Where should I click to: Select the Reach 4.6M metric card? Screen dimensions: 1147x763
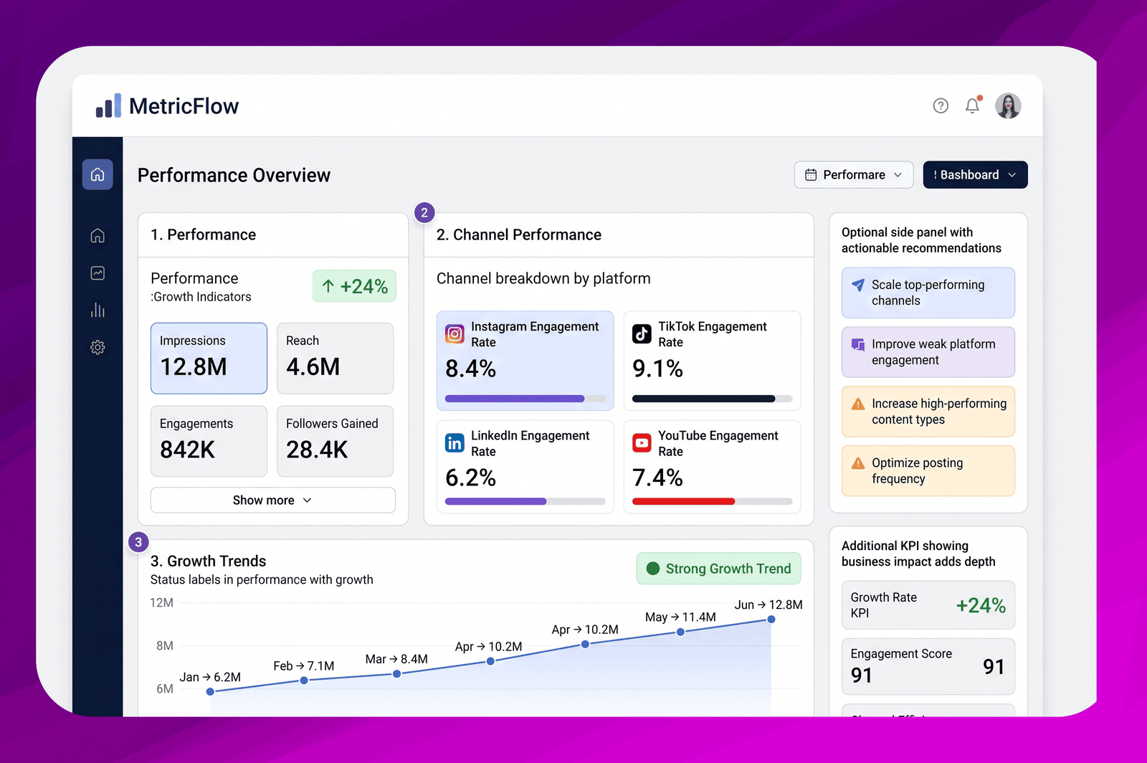pyautogui.click(x=335, y=359)
